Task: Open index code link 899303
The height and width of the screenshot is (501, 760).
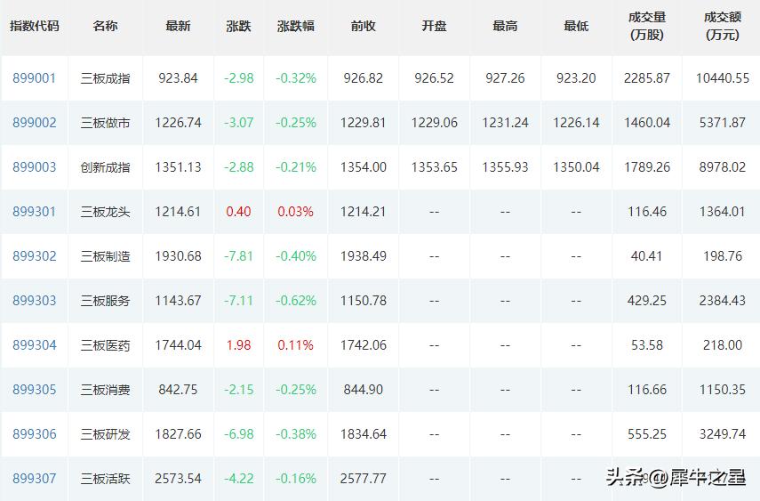Action: (x=34, y=301)
